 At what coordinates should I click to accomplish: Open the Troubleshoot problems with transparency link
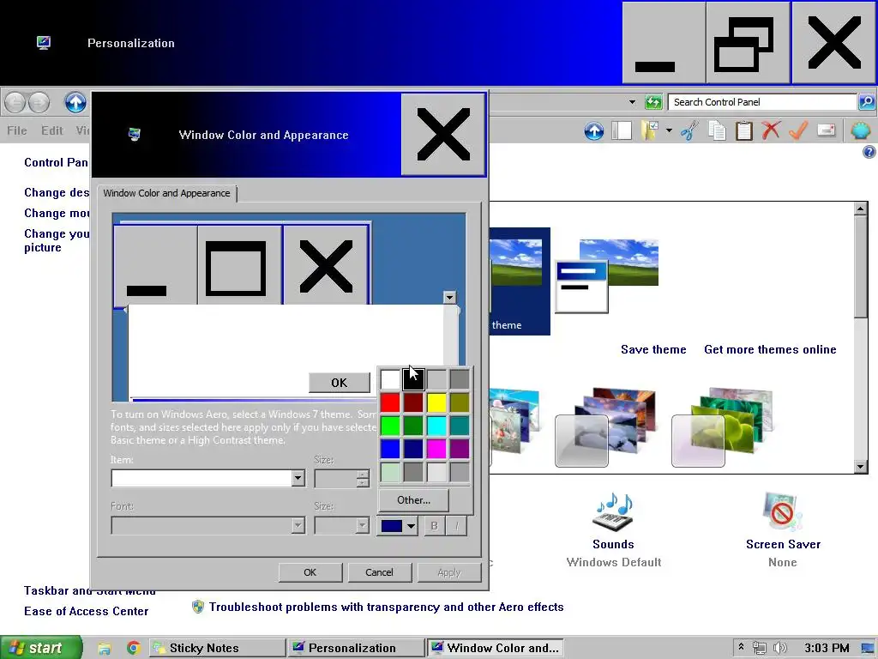[x=387, y=607]
